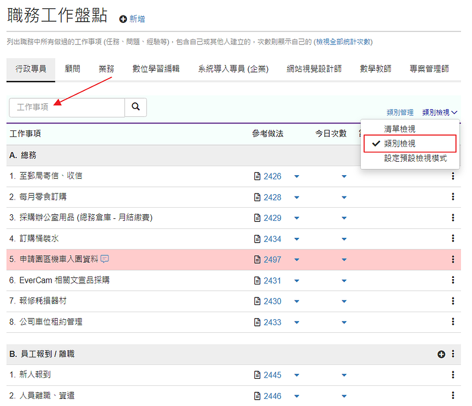The width and height of the screenshot is (472, 406).
Task: Switch to 系統導入專員 (企業) tab
Action: 233,69
